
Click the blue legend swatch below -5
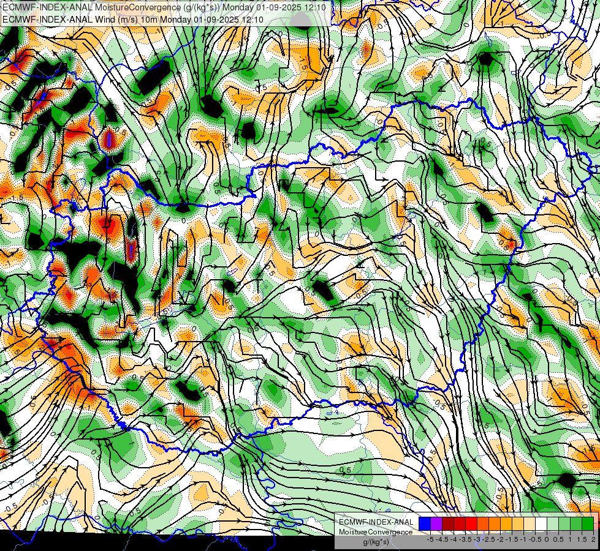click(425, 523)
